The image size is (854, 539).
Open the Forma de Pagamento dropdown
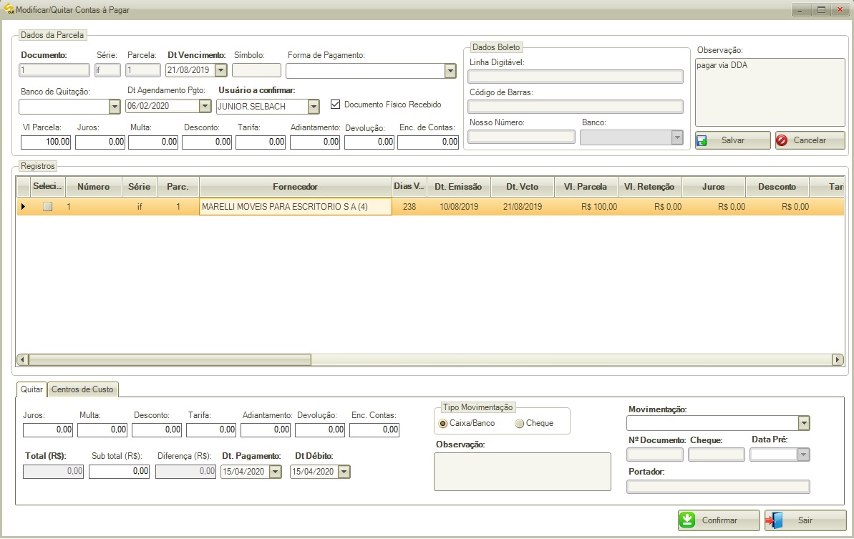450,71
